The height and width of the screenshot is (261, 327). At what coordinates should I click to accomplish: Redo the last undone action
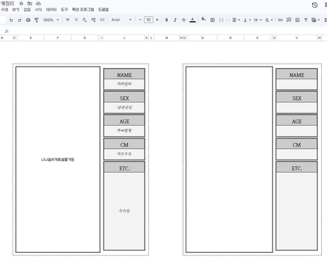pyautogui.click(x=20, y=20)
